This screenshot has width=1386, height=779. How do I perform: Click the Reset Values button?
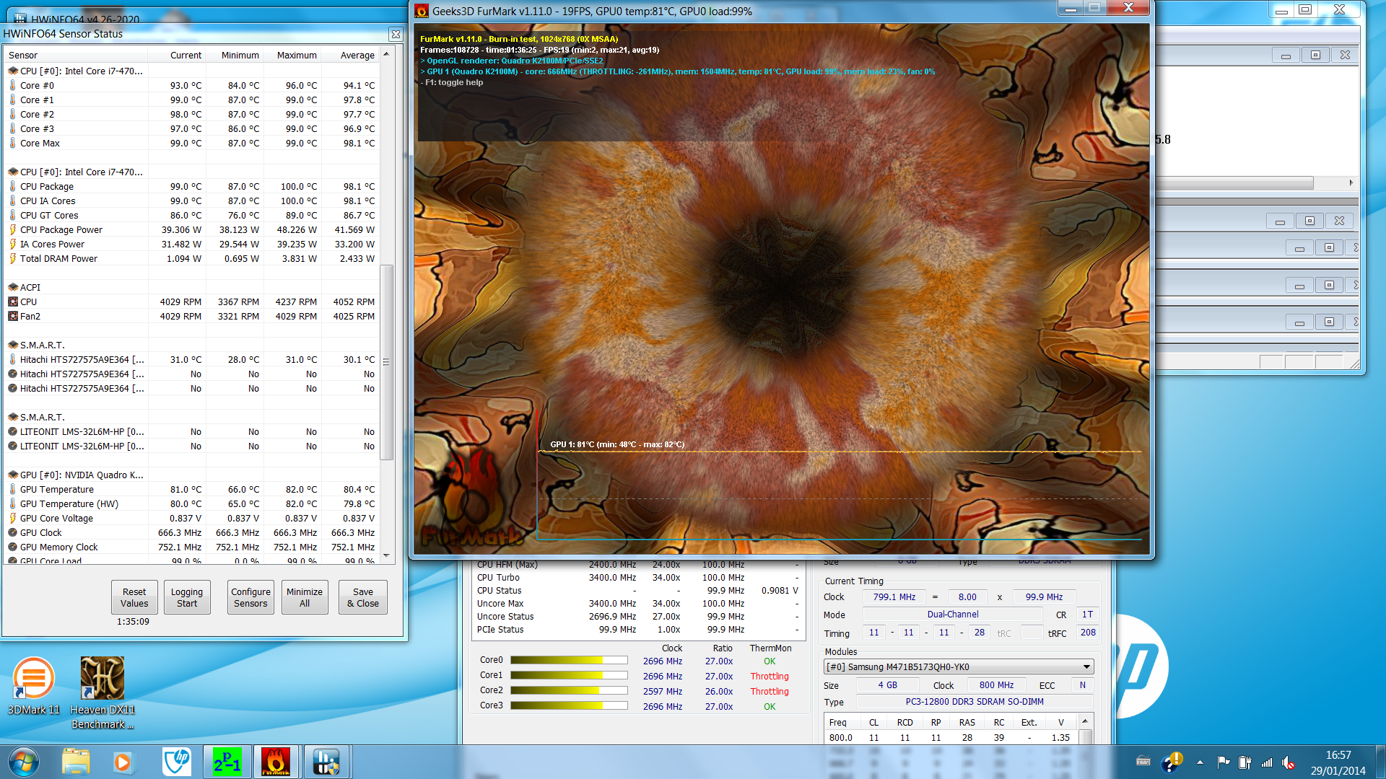(x=134, y=597)
